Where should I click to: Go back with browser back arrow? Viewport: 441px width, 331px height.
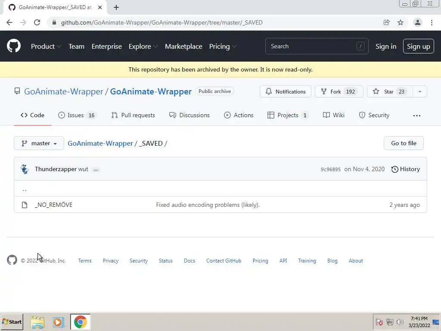pyautogui.click(x=9, y=22)
